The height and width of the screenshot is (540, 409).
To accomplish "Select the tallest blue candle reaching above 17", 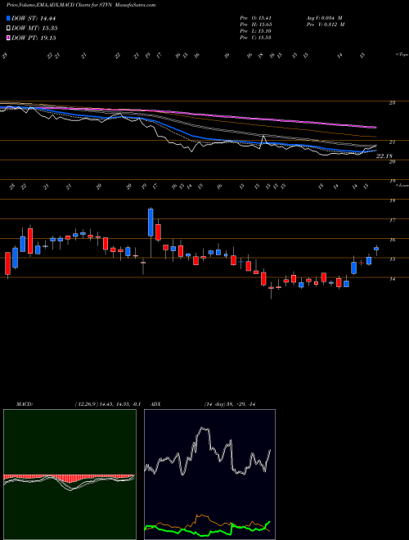I will tap(151, 223).
